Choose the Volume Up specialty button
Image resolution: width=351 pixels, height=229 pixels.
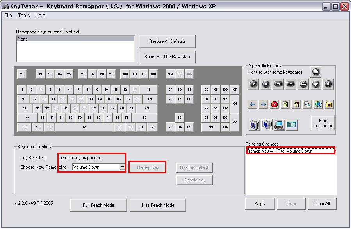coord(303,84)
